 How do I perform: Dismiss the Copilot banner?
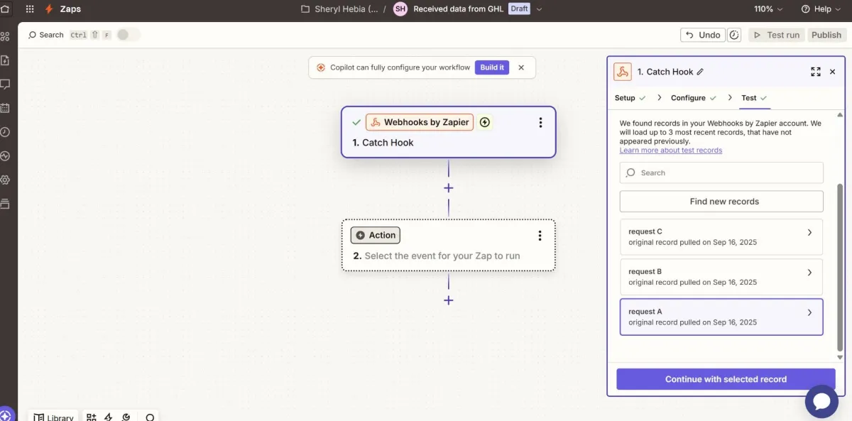click(x=521, y=67)
